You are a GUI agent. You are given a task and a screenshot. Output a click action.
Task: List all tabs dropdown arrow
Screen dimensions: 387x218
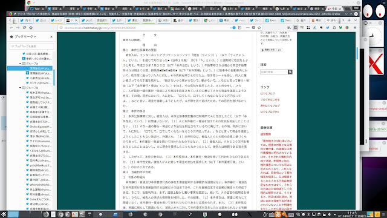coord(356,20)
